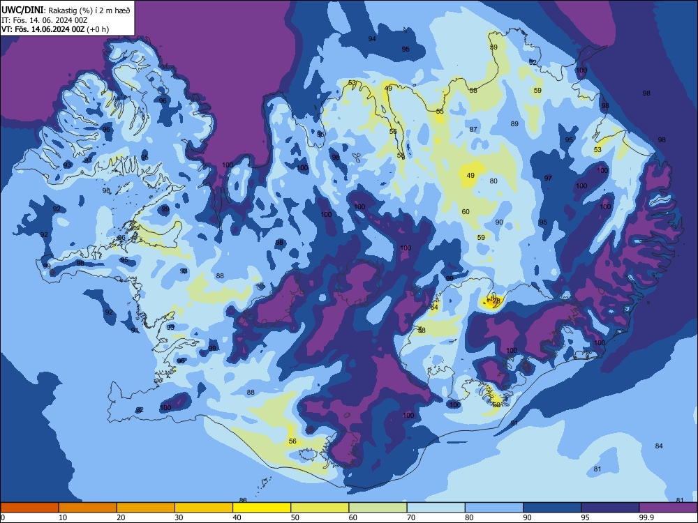
Task: Click the purple legend swatch above 99.9
Action: (668, 508)
